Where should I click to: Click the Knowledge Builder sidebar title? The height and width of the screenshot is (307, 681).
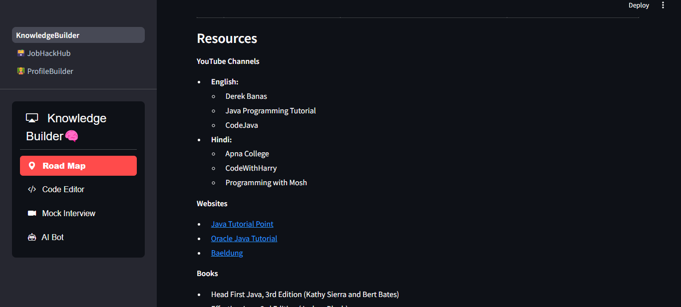click(x=66, y=127)
